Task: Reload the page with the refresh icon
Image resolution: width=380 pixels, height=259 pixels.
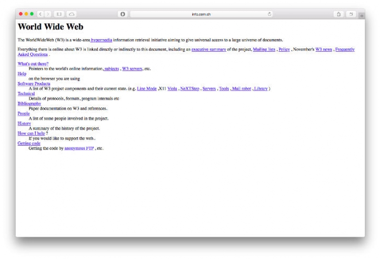Action: pyautogui.click(x=269, y=14)
